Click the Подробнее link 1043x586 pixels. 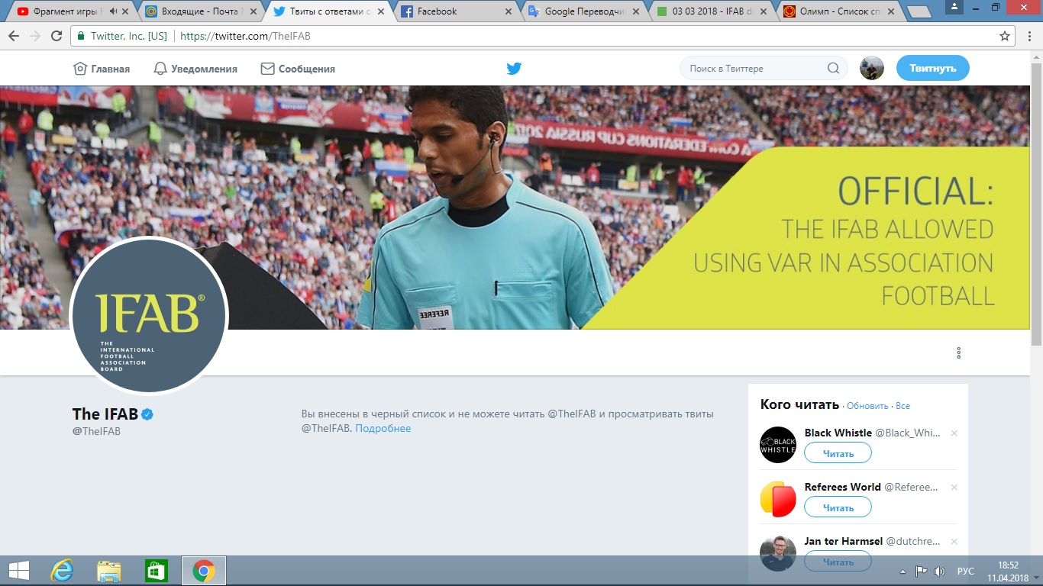click(x=383, y=428)
